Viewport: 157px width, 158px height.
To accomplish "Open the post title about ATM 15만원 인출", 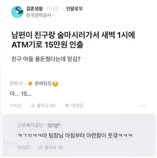I will tap(73, 40).
